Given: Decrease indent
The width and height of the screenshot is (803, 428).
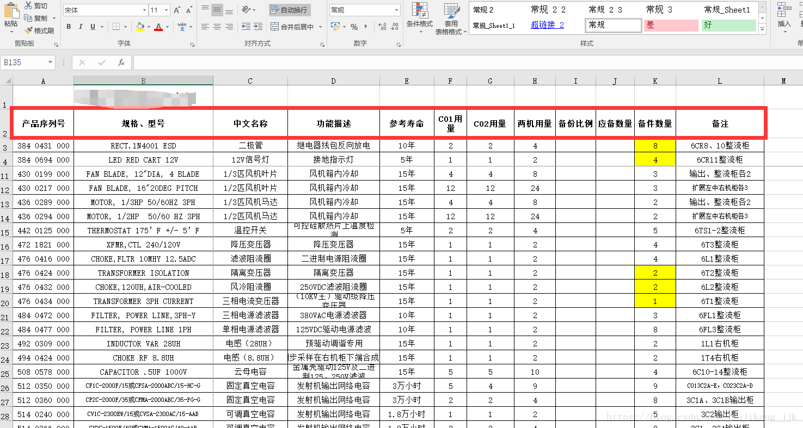Looking at the screenshot, I should pyautogui.click(x=246, y=26).
